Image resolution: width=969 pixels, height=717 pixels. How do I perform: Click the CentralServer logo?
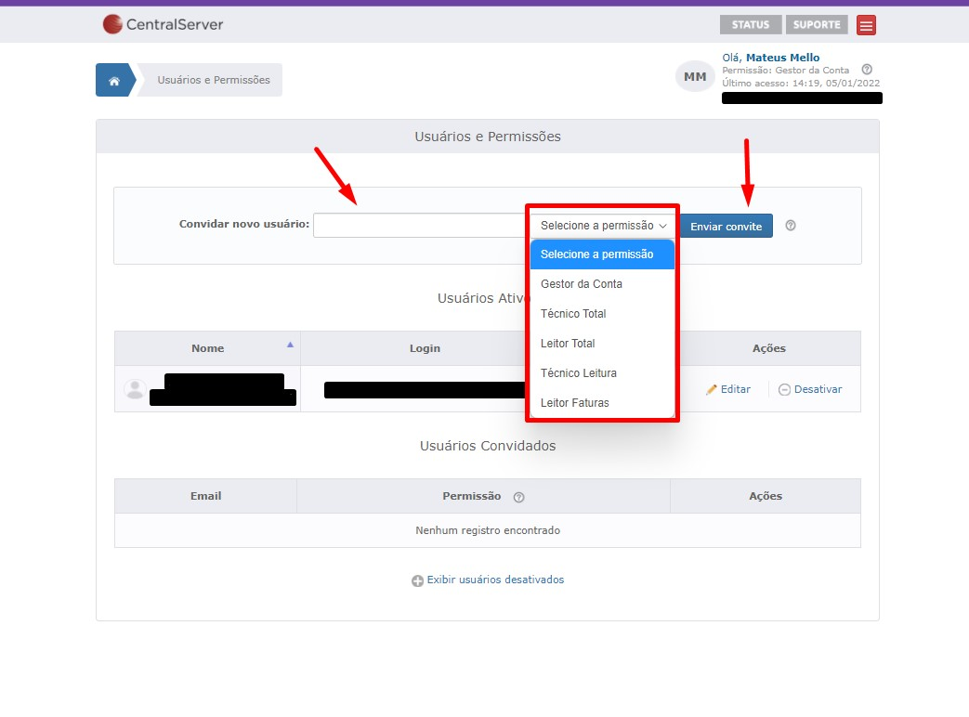coord(164,24)
